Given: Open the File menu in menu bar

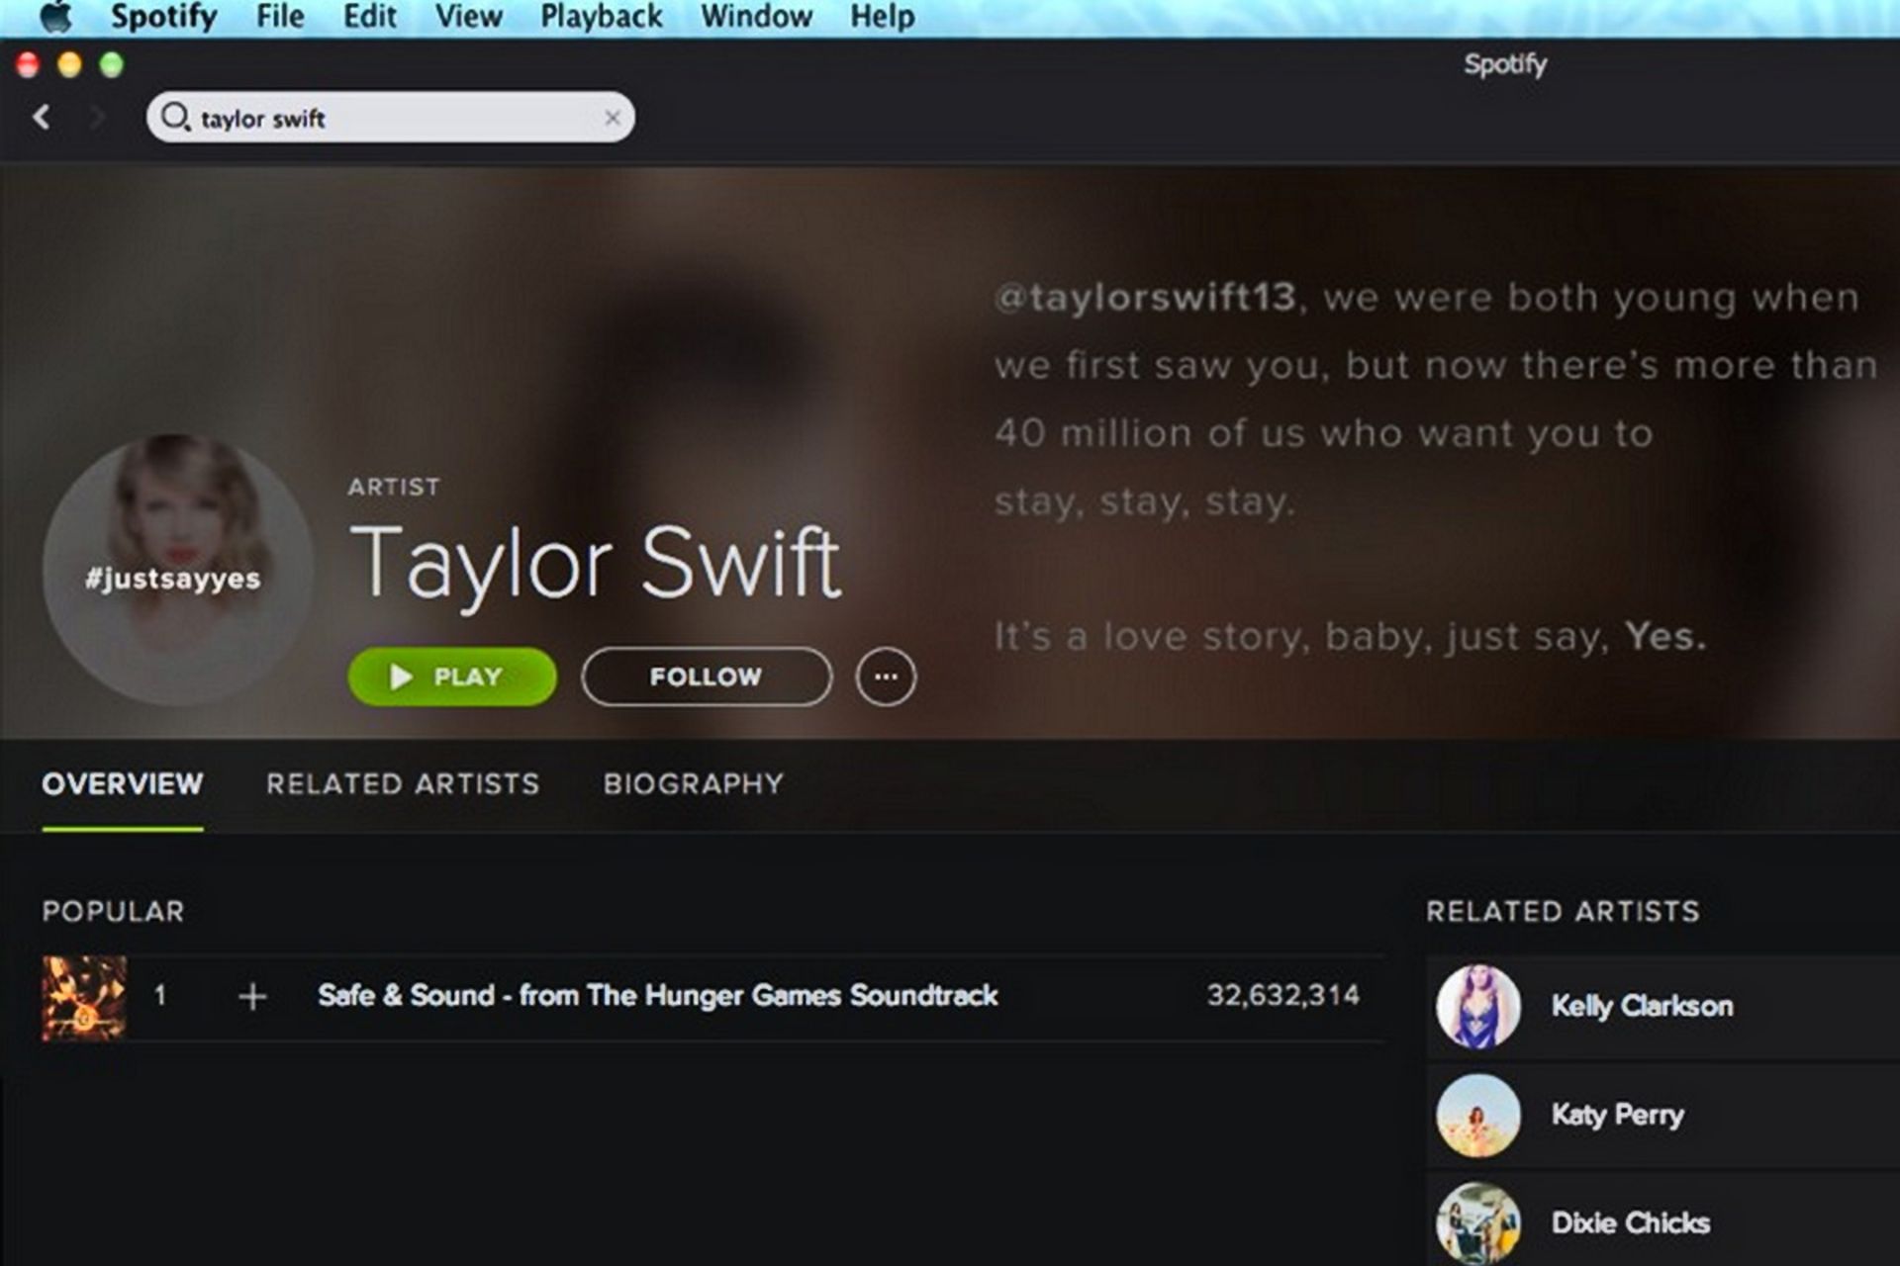Looking at the screenshot, I should [280, 17].
